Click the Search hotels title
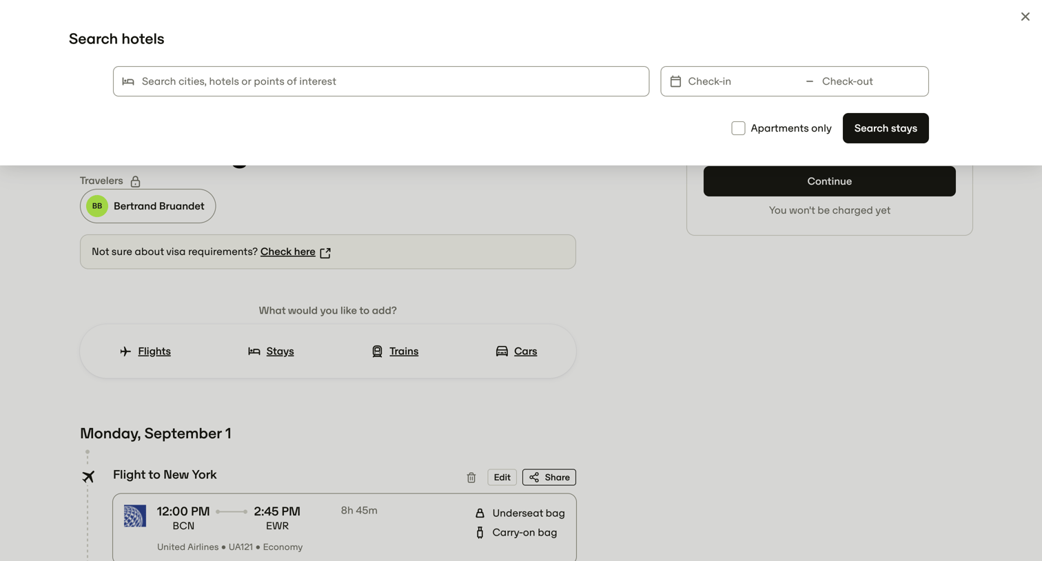 (x=116, y=39)
